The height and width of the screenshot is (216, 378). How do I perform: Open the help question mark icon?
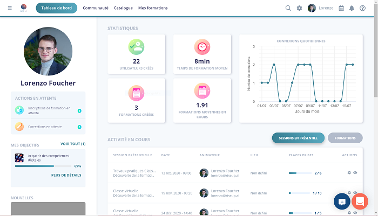pyautogui.click(x=363, y=8)
